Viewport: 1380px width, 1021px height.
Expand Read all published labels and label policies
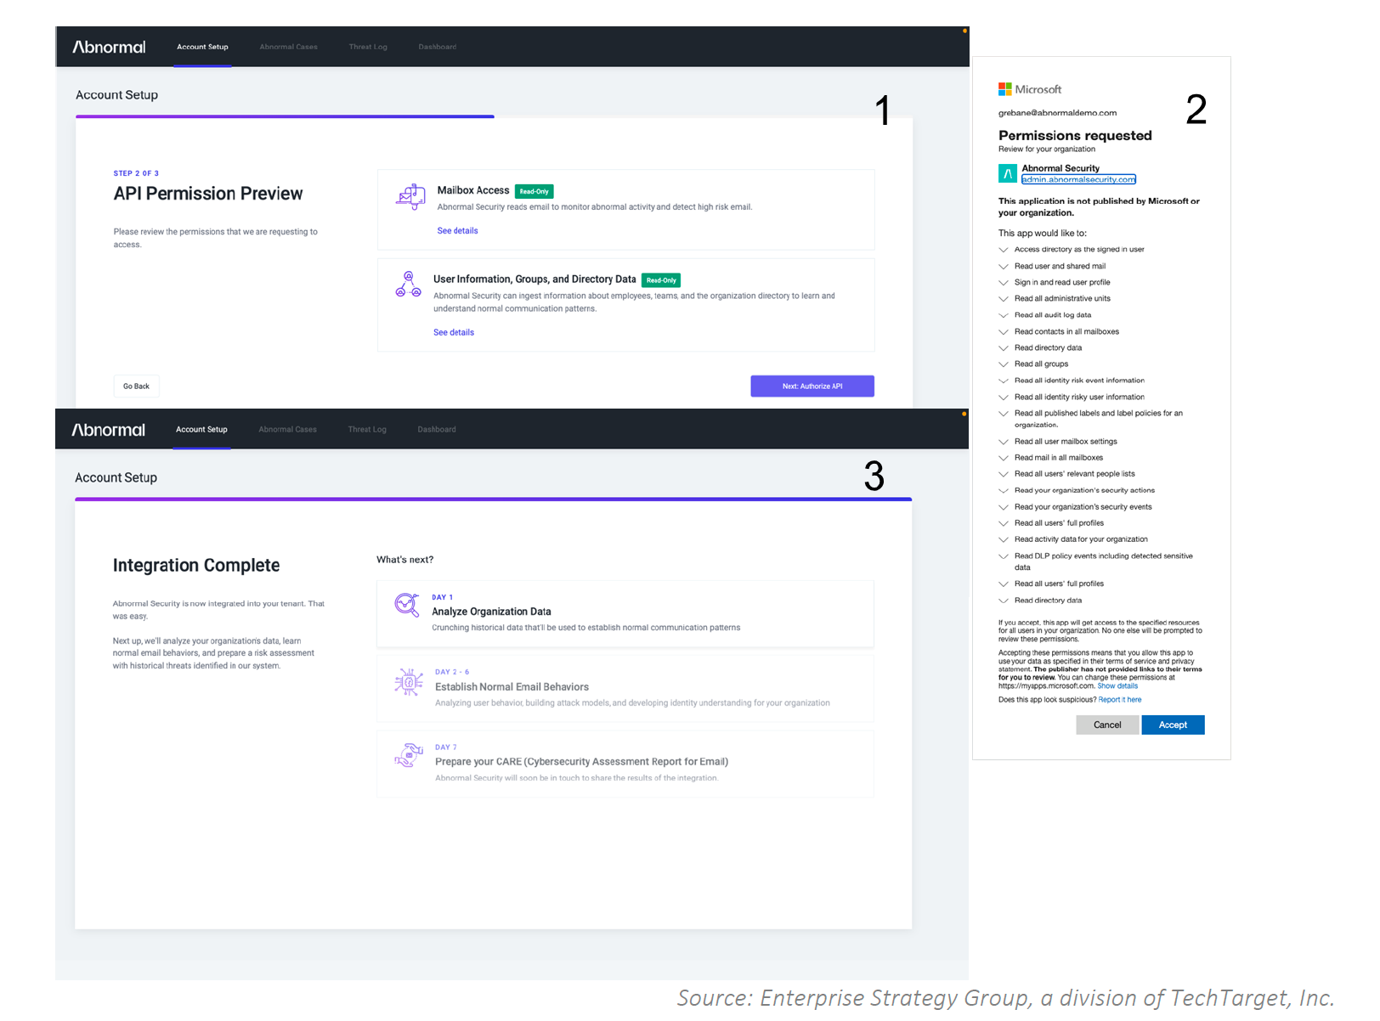pos(1004,414)
